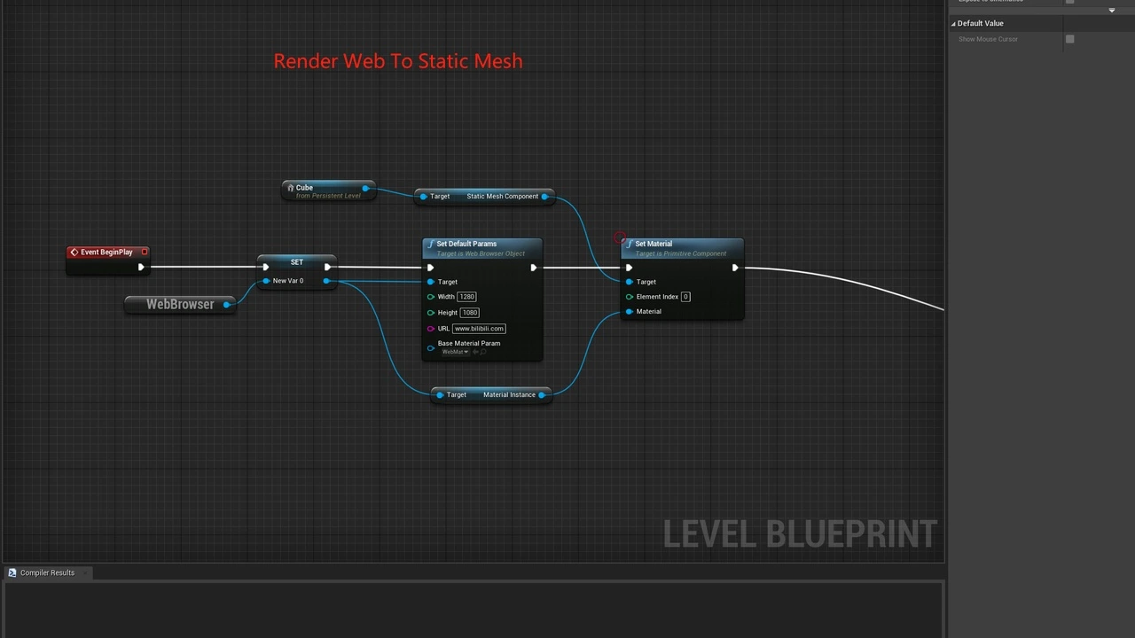This screenshot has height=638, width=1135.
Task: Switch to the Compiler Results tab
Action: (47, 573)
